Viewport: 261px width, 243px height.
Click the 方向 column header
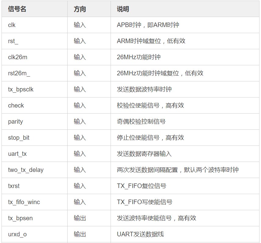click(80, 9)
